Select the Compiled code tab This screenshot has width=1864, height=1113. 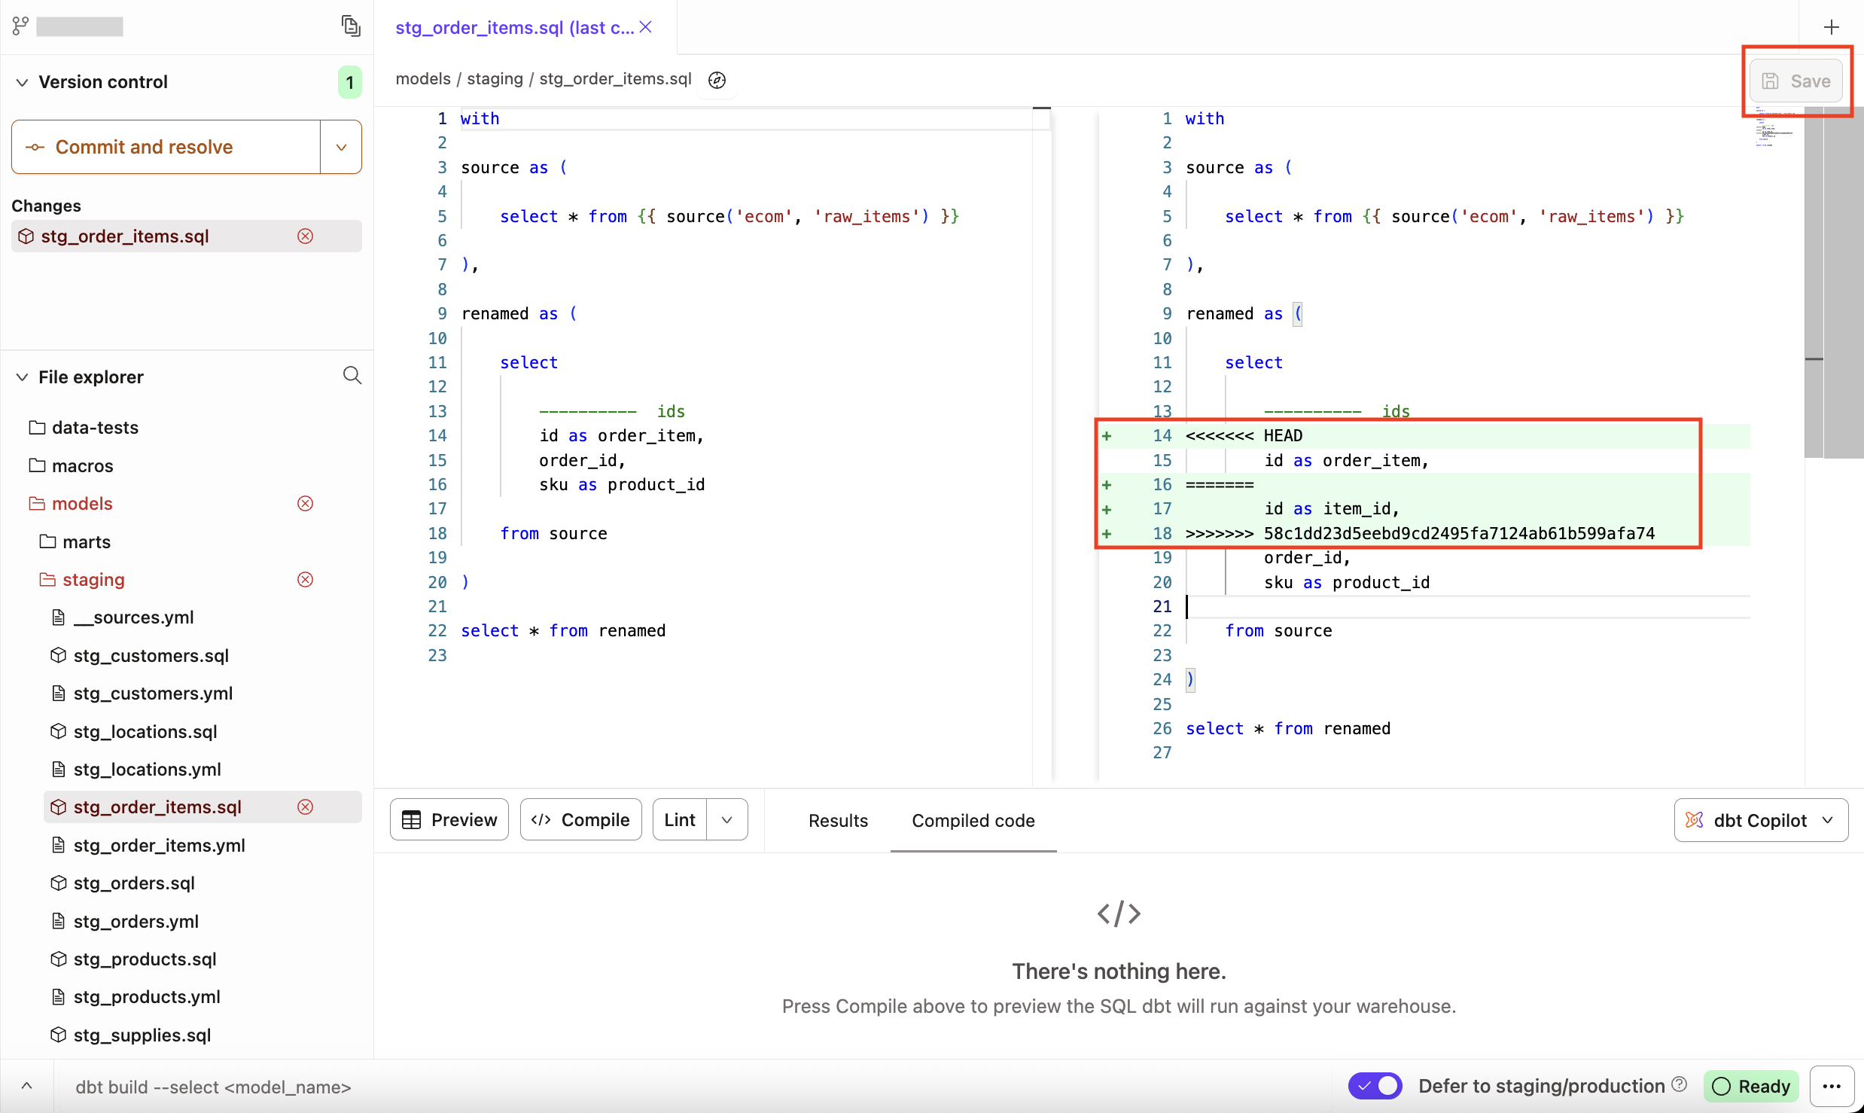coord(973,820)
